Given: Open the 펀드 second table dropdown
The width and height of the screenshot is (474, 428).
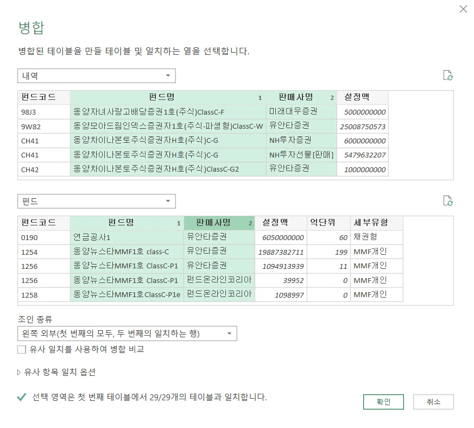Looking at the screenshot, I should tap(97, 202).
